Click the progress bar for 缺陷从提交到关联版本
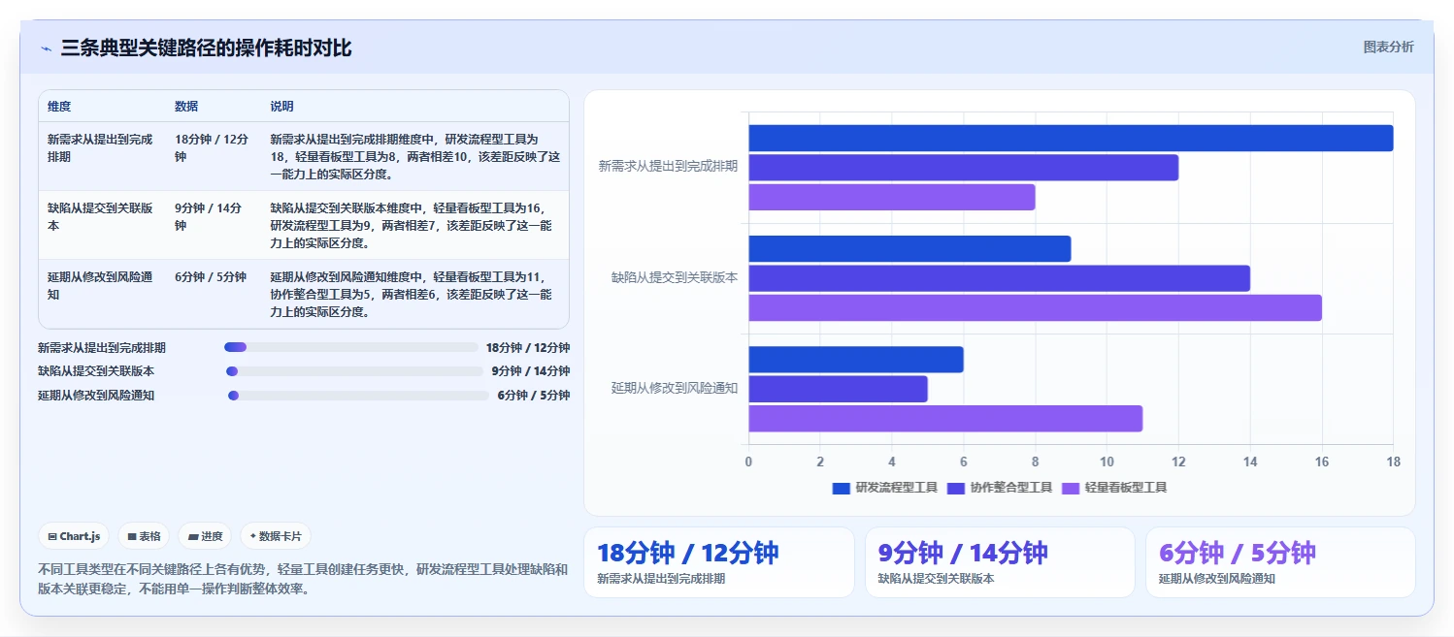Screen dimensions: 1454x637 tap(354, 371)
